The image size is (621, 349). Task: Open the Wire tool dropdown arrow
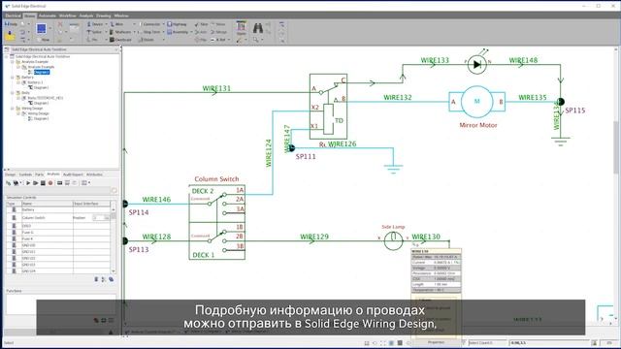click(x=134, y=24)
